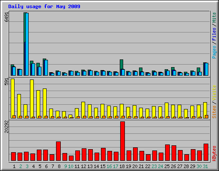The image size is (219, 171).
Task: Click the day 18 axis label
Action: click(122, 166)
